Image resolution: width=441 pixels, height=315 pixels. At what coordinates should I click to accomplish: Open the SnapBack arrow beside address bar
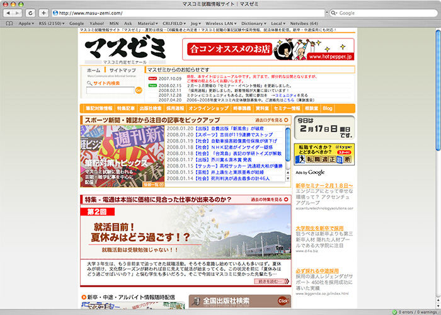[x=327, y=13]
